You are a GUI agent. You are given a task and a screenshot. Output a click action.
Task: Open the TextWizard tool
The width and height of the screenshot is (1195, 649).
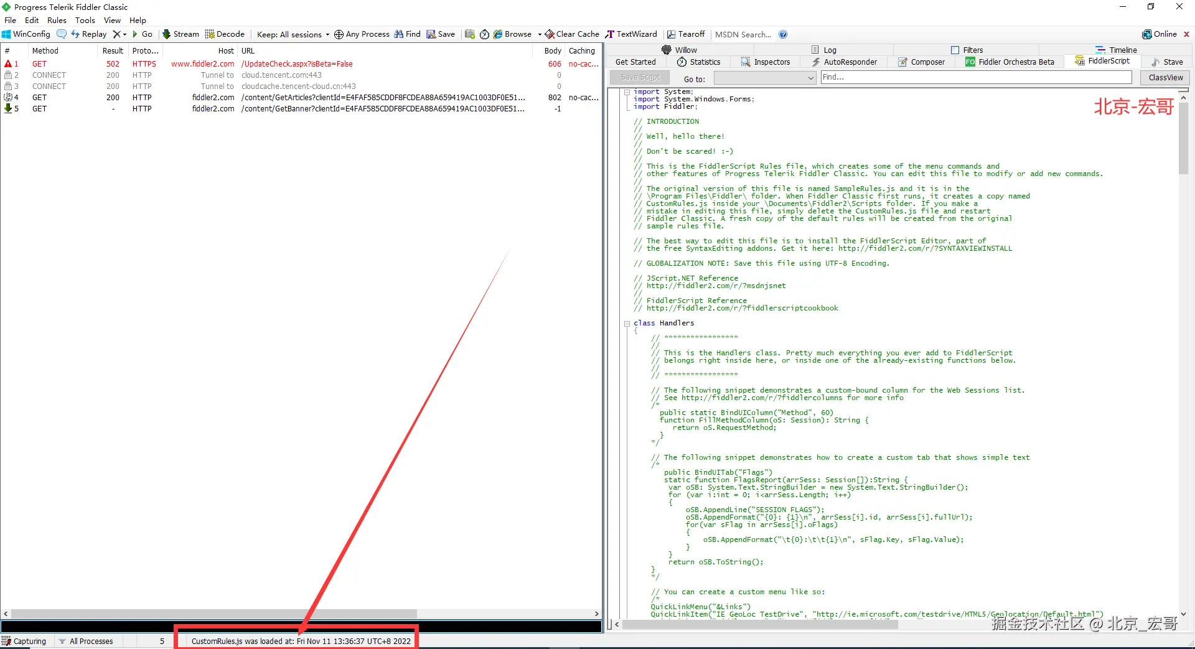click(x=631, y=34)
